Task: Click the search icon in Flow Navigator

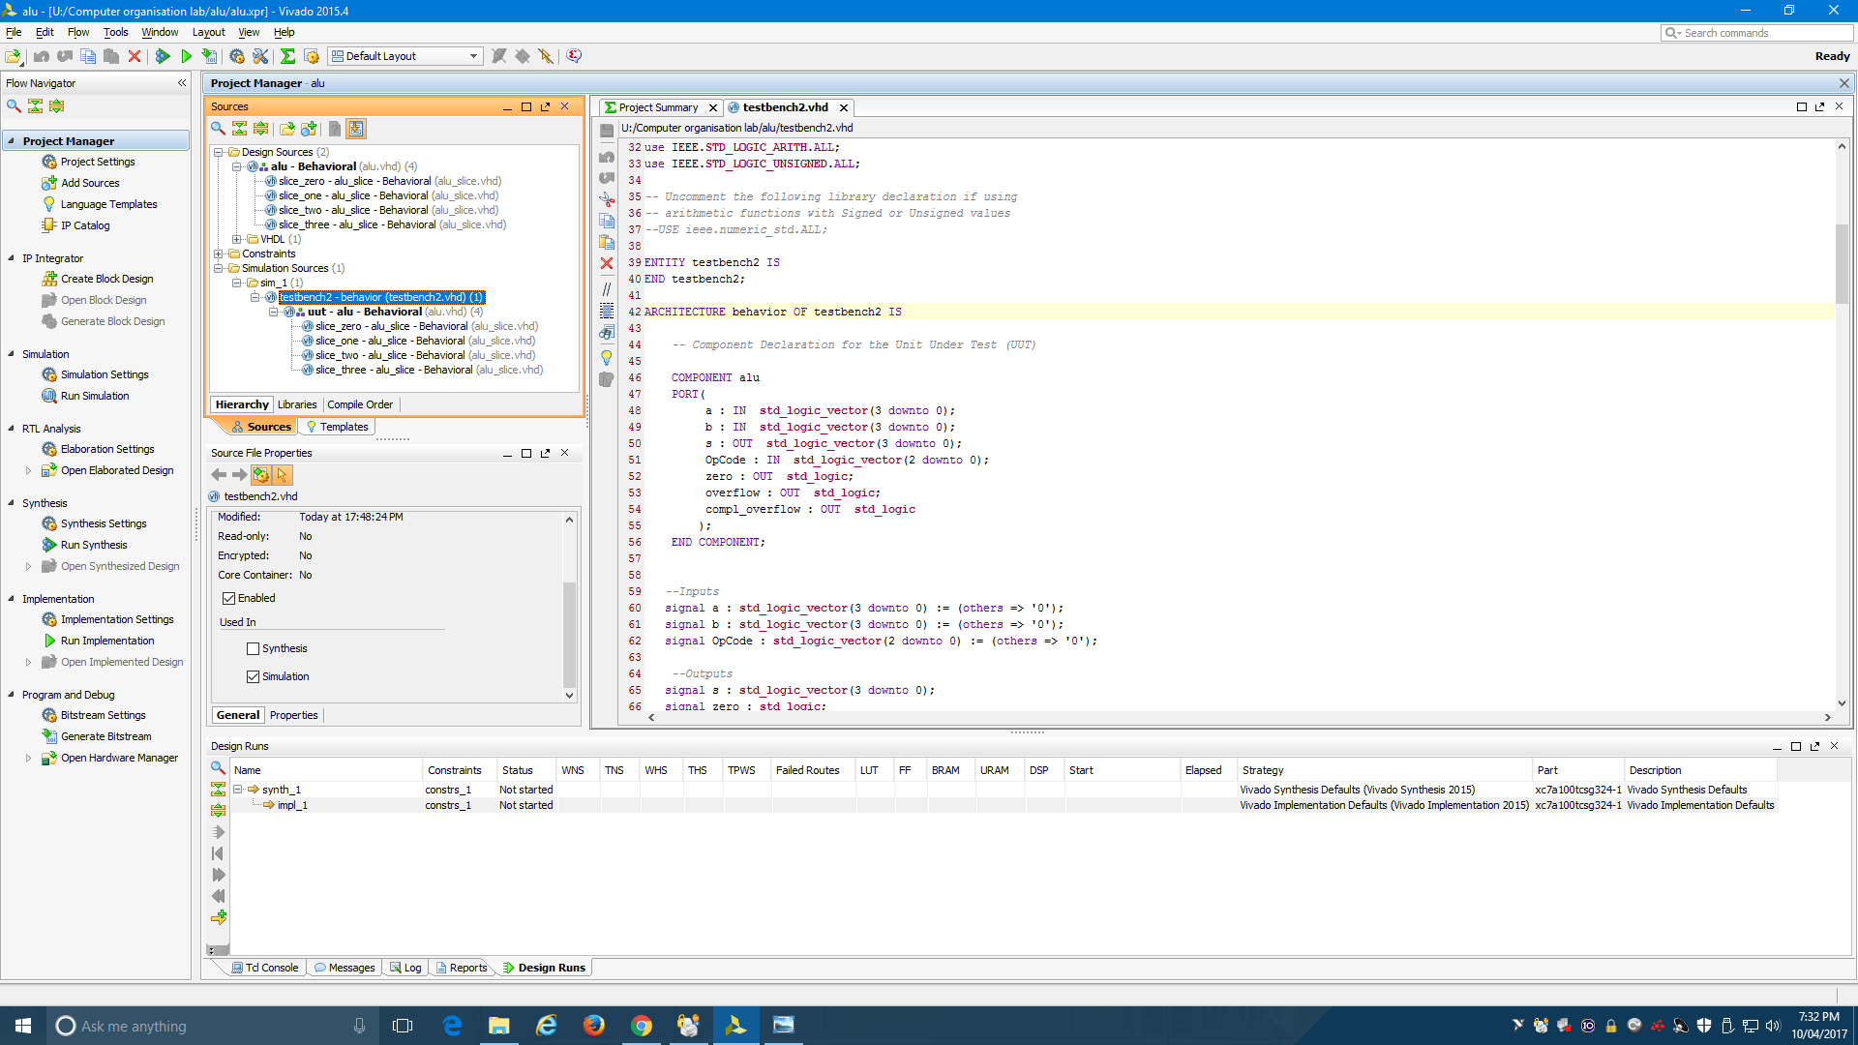Action: (14, 106)
